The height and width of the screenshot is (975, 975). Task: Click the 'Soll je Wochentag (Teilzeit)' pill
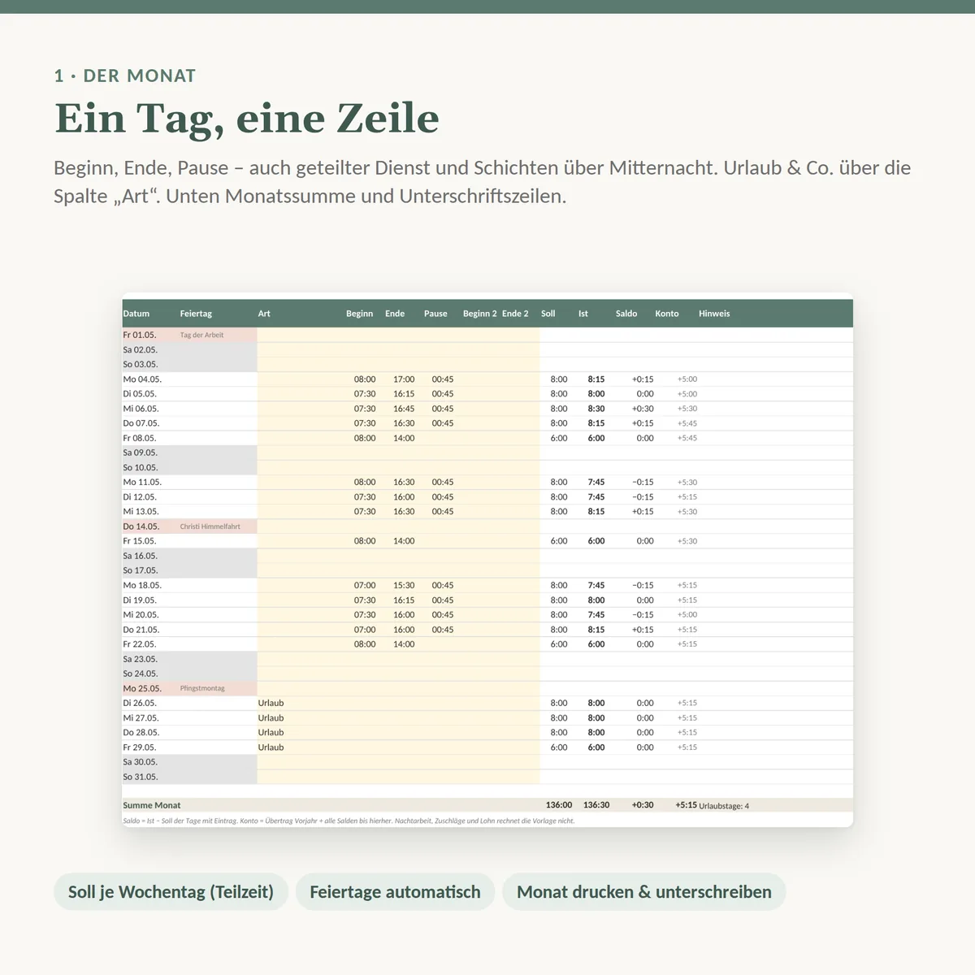coord(171,891)
